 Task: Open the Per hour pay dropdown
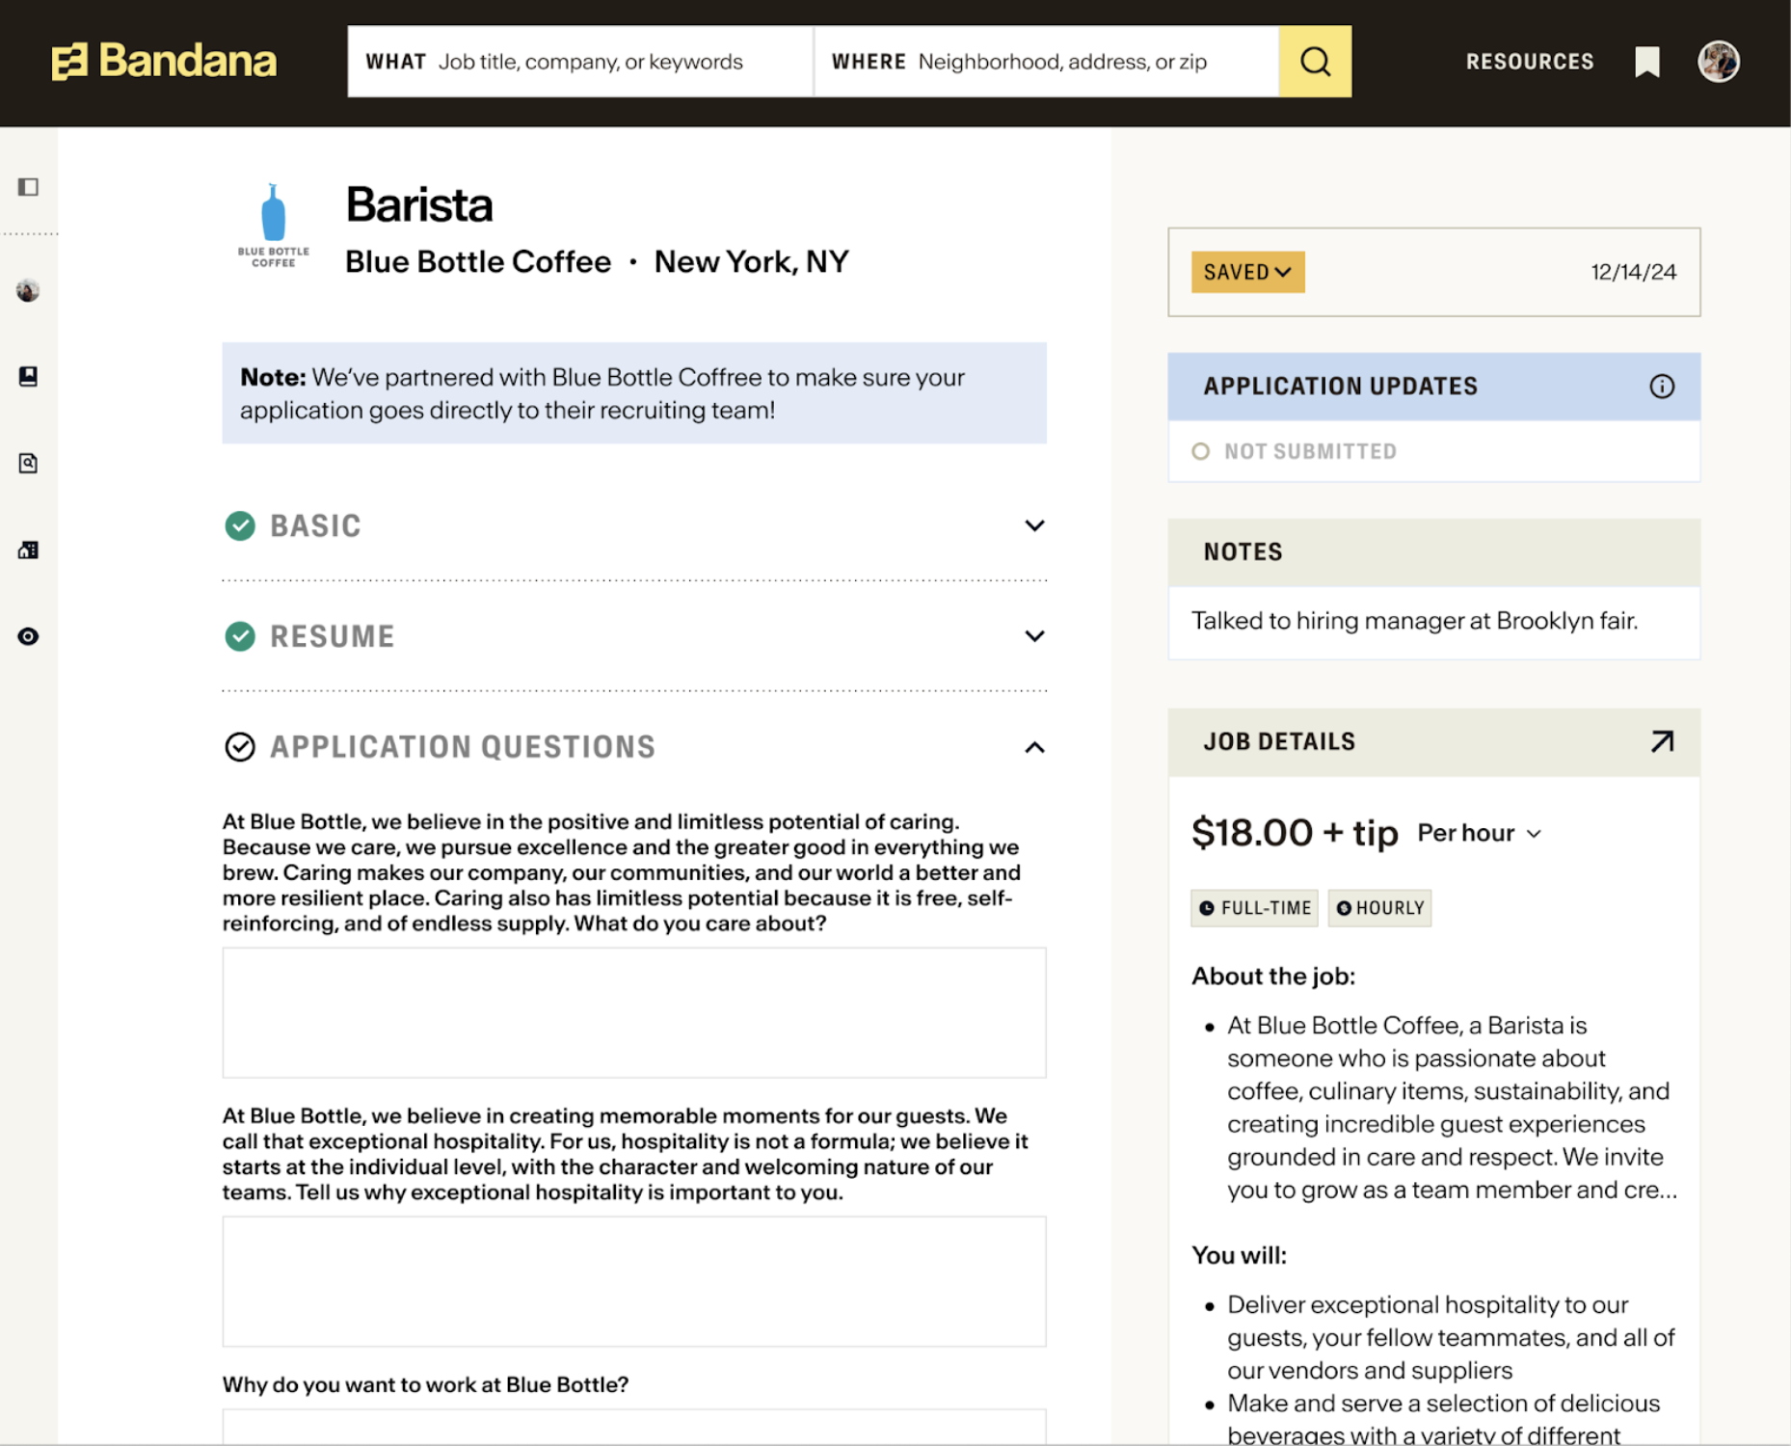click(1480, 833)
